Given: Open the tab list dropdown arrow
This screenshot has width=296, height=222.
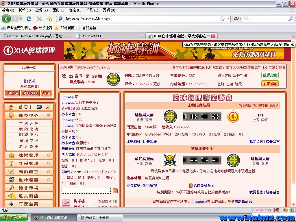Looking at the screenshot, I should [x=293, y=36].
